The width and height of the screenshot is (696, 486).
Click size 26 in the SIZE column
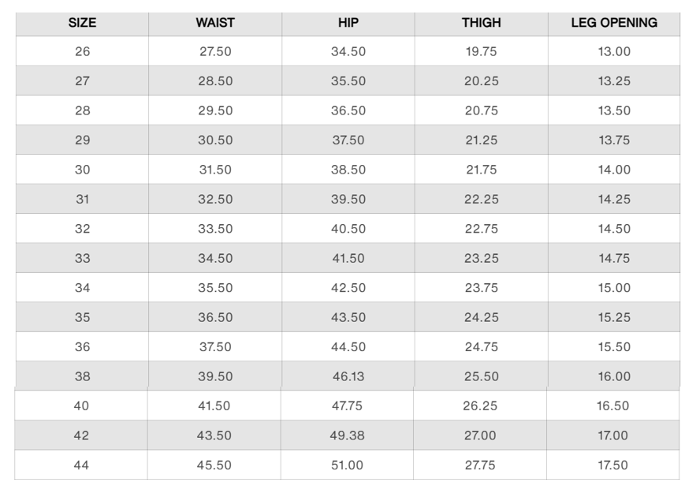click(x=82, y=52)
